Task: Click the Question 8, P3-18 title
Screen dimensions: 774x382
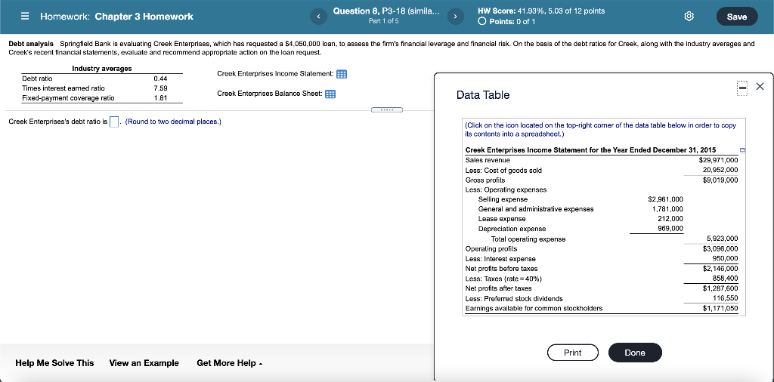Action: 386,11
